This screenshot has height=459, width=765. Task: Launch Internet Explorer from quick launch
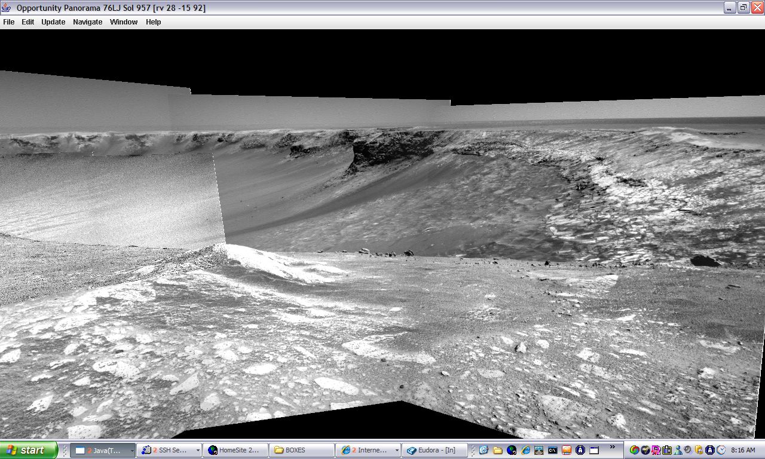click(525, 450)
